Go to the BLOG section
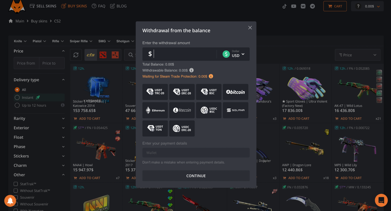Viewport: 391px width, 211px height. [x=118, y=6]
